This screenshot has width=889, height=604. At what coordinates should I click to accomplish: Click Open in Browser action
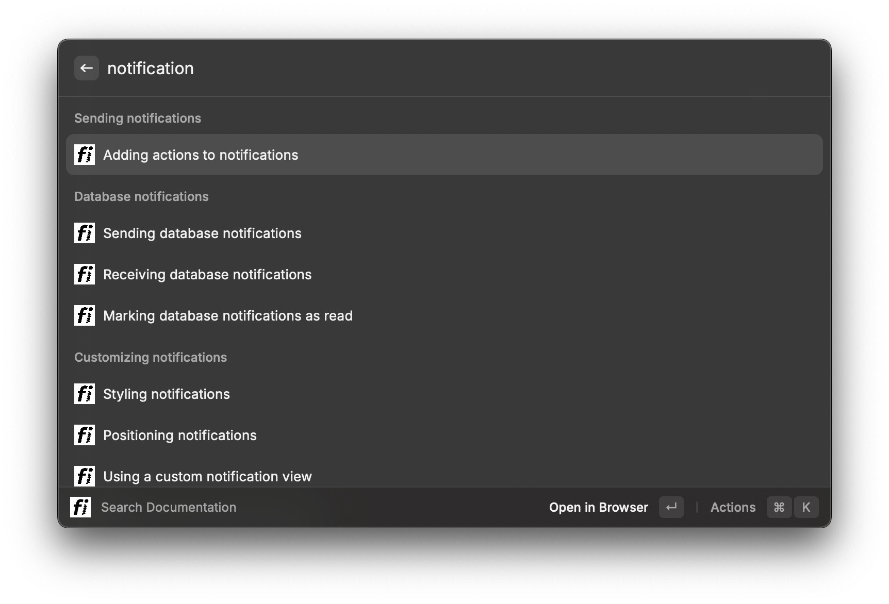click(x=598, y=507)
